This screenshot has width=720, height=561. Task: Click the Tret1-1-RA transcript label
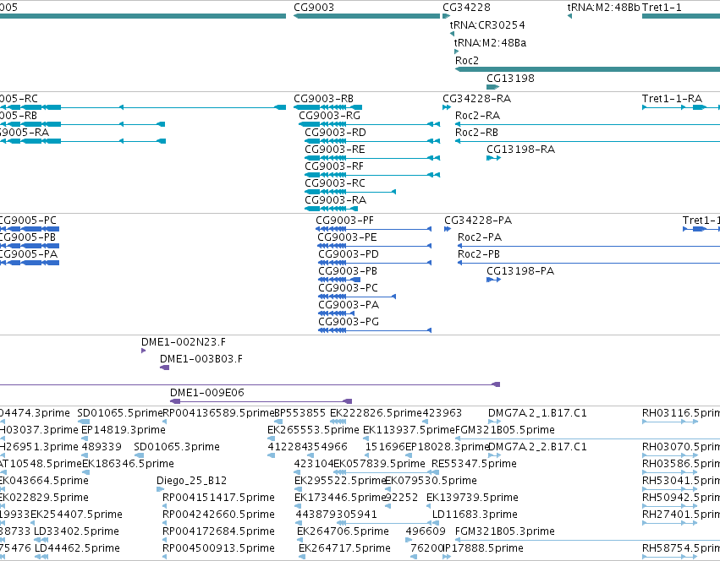click(672, 99)
